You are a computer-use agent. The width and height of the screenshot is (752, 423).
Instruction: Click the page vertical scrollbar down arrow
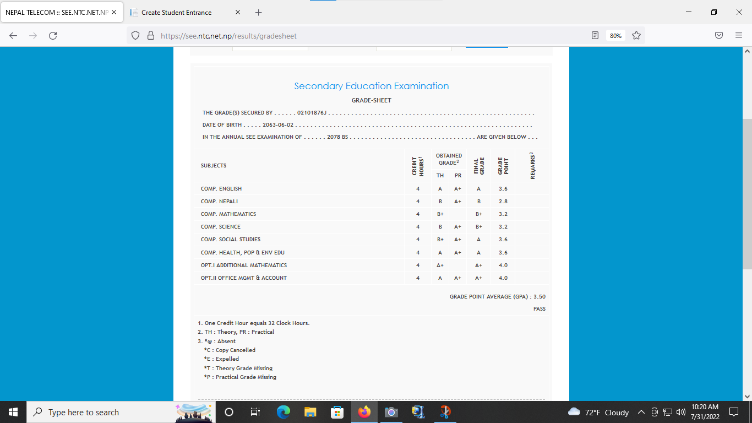pos(747,395)
